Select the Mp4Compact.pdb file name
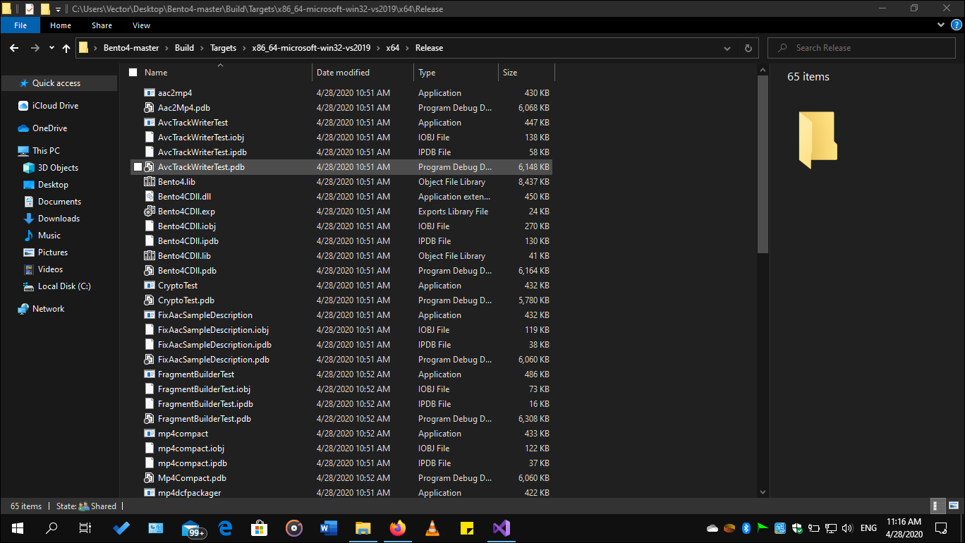The width and height of the screenshot is (965, 543). (192, 478)
